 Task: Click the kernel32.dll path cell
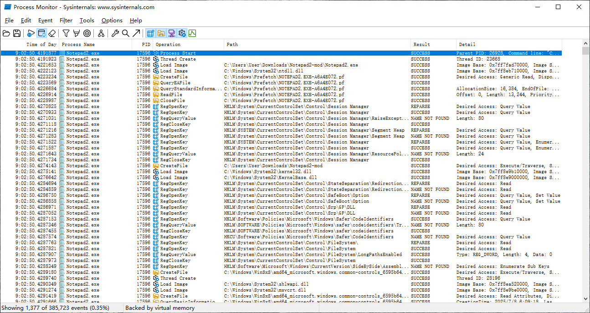tap(268, 172)
